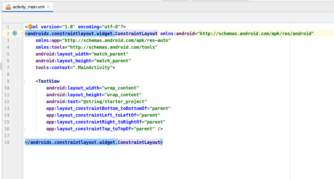This screenshot has height=179, width=334.
Task: Click line number 17 in the gutter
Action: 6,136
